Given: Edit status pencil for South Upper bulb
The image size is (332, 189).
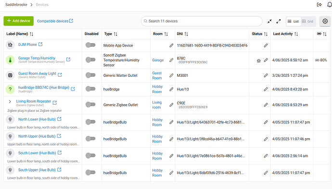Looking at the screenshot, I should [x=266, y=173].
